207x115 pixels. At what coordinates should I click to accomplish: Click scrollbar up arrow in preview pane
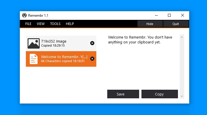tap(182, 37)
